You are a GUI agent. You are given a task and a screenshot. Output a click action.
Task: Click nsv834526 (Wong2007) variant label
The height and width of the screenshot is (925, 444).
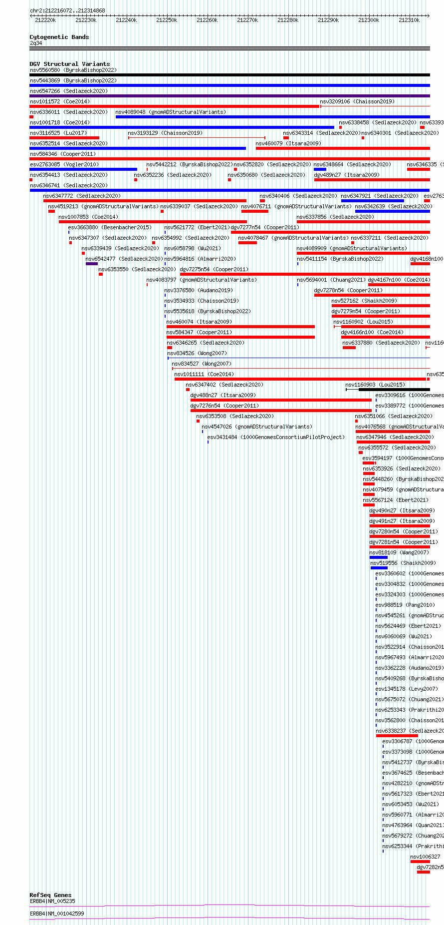pos(197,353)
